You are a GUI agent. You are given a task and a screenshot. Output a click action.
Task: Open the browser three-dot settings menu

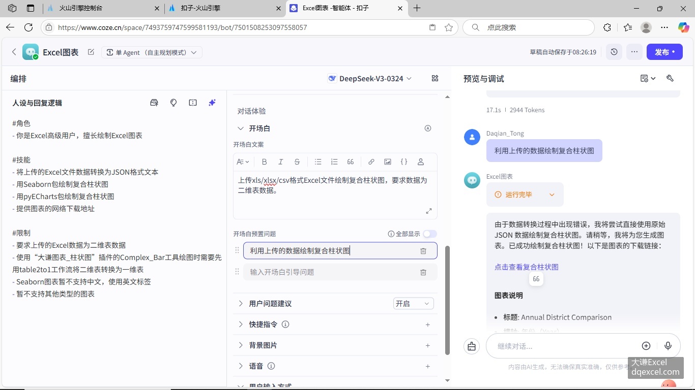point(664,27)
